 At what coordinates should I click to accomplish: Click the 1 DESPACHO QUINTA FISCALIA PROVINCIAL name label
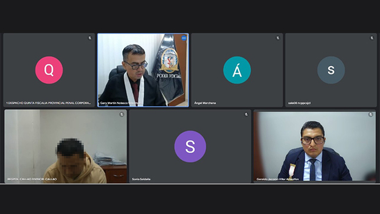(x=48, y=103)
